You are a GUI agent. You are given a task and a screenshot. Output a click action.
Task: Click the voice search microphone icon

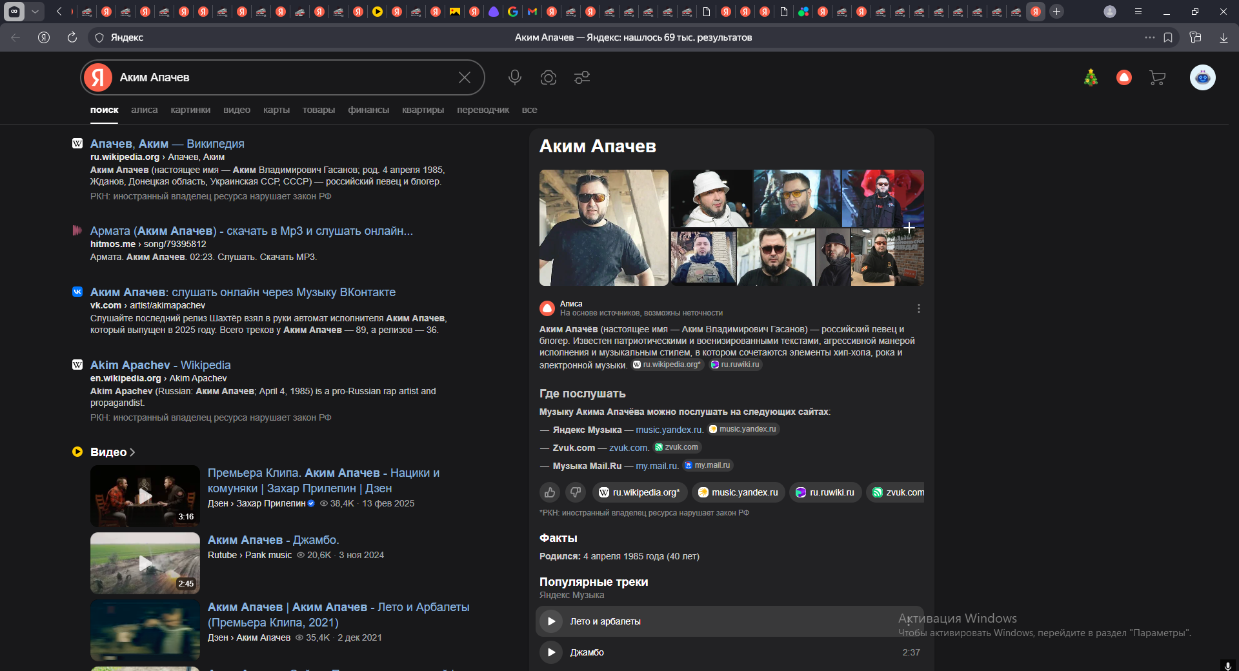514,77
